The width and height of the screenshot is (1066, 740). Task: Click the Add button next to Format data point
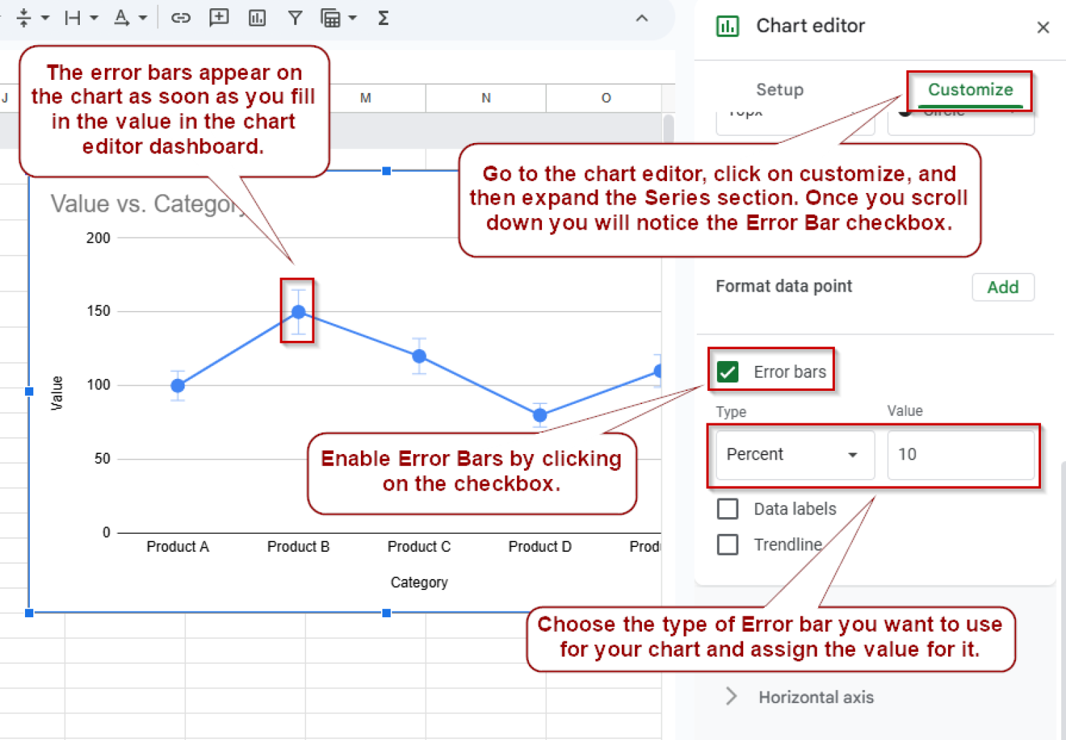(x=1003, y=287)
